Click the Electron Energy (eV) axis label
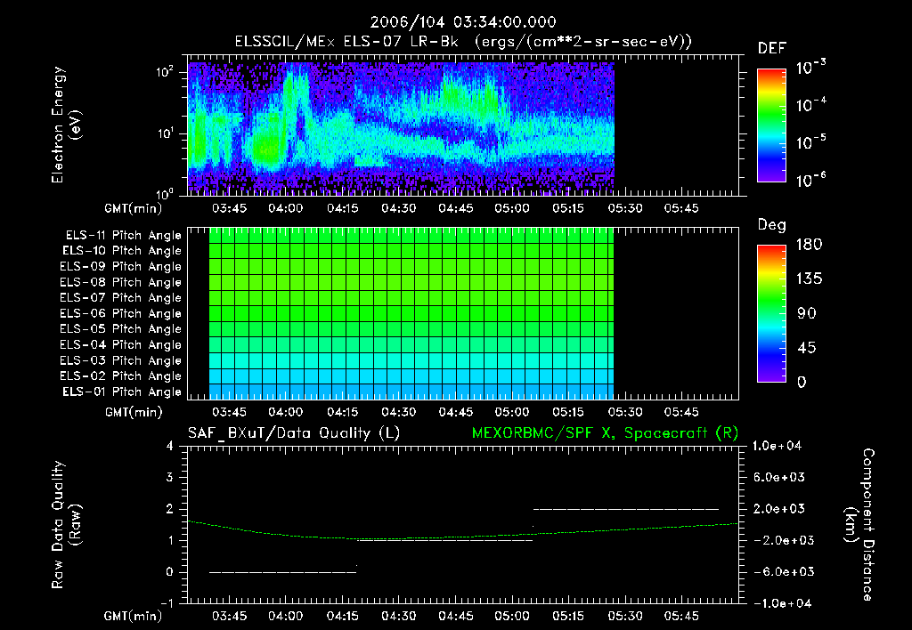The image size is (912, 630). point(66,125)
